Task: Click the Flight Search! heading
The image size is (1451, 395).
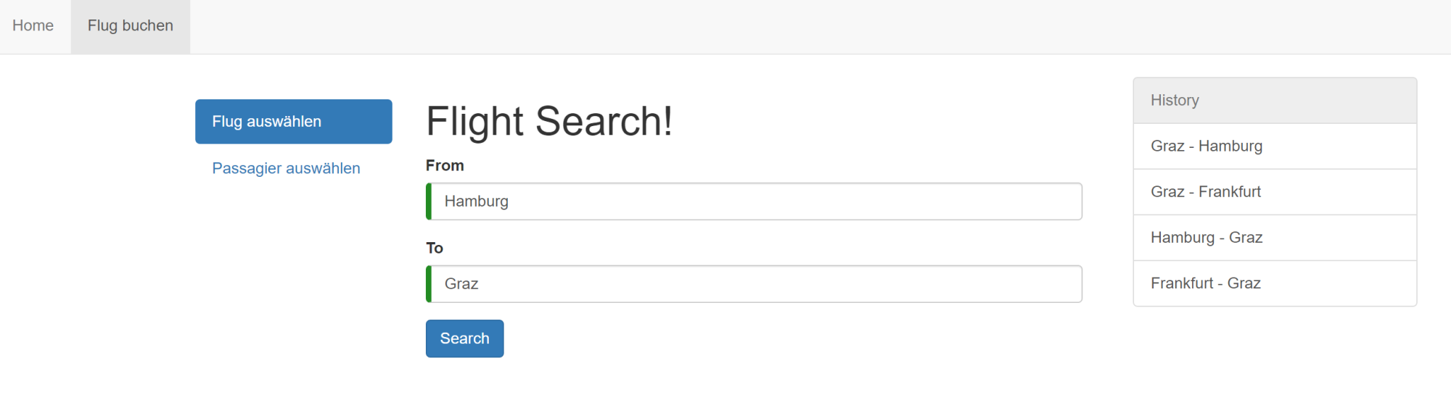Action: coord(549,121)
